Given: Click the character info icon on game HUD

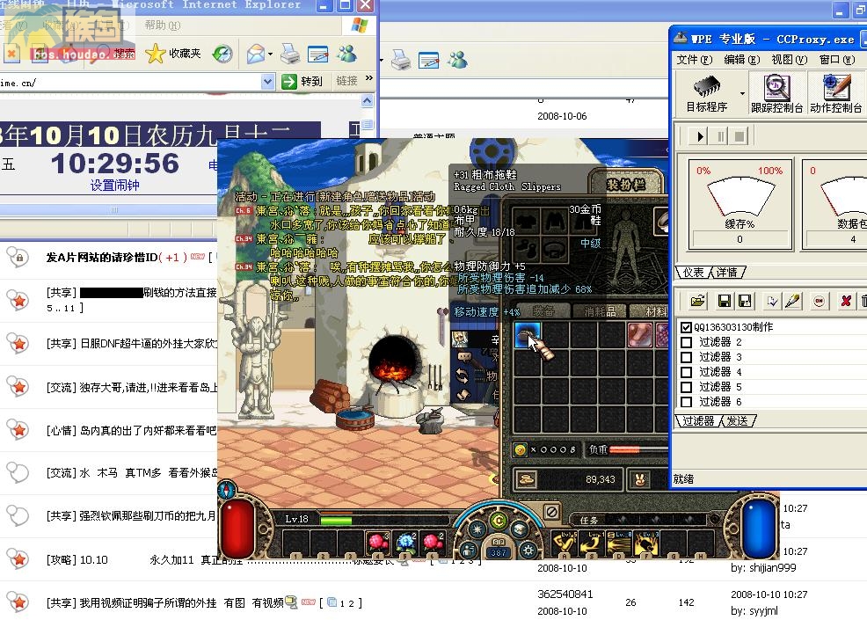Looking at the screenshot, I should point(469,551).
